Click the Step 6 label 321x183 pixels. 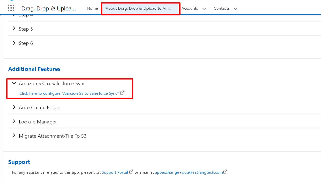click(x=26, y=43)
